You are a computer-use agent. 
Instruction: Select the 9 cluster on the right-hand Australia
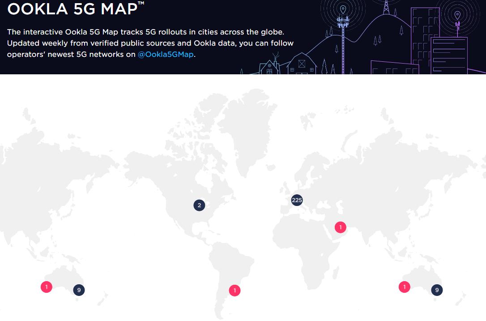437,290
